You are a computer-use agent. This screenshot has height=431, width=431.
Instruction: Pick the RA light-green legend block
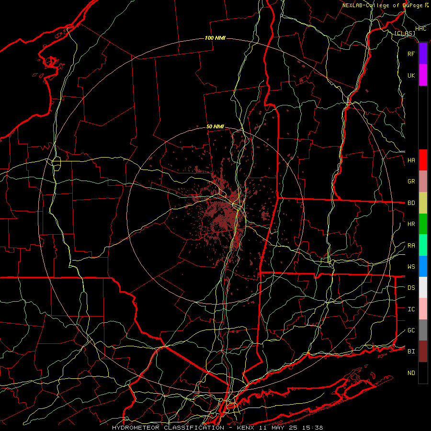coord(423,245)
